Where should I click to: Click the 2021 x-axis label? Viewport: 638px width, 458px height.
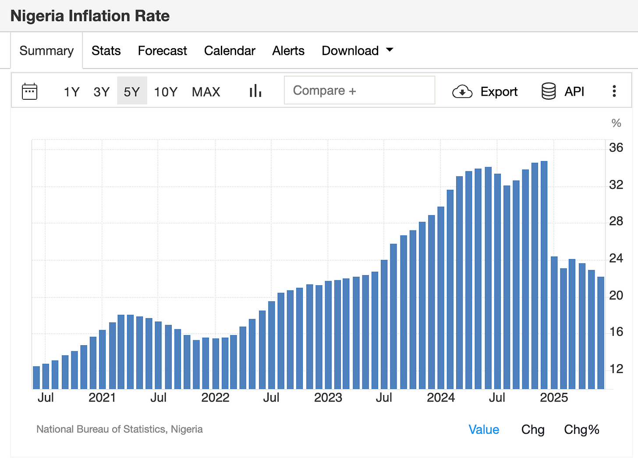(102, 398)
